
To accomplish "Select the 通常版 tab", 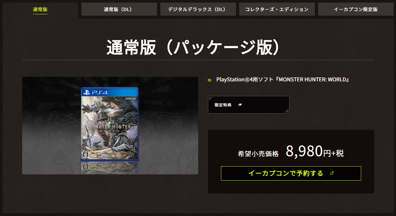I will click(x=40, y=9).
